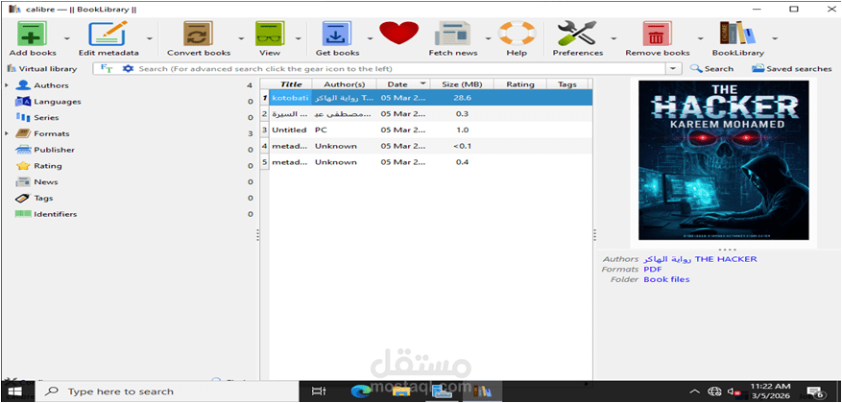842x403 pixels.
Task: Click the Fetch news icon
Action: coord(452,34)
